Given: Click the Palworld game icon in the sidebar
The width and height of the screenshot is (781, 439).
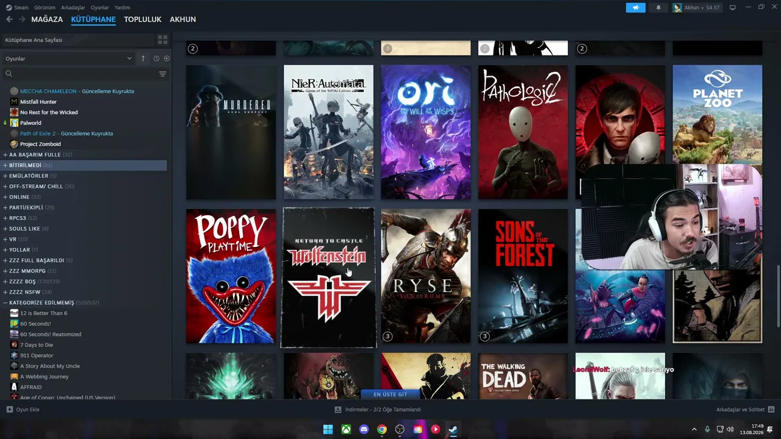Looking at the screenshot, I should (14, 123).
